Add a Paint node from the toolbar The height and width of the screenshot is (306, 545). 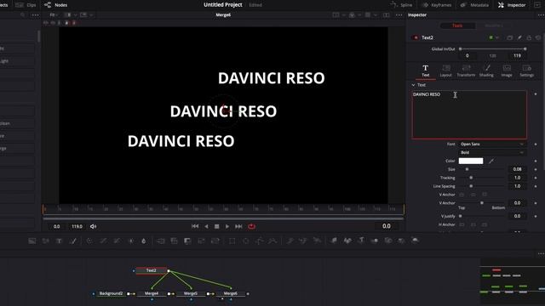point(73,241)
